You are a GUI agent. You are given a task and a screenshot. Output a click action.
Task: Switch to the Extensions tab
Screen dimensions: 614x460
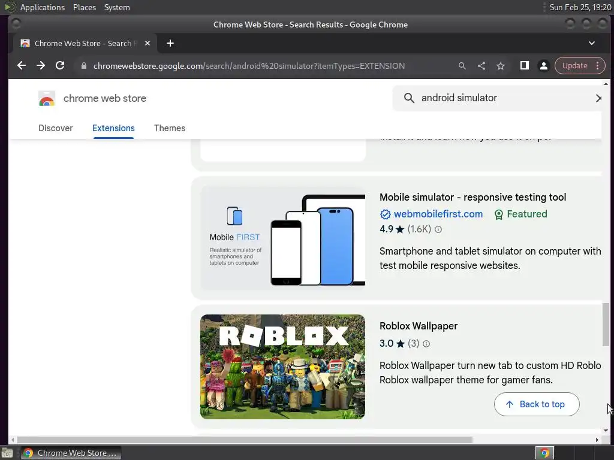pos(113,128)
